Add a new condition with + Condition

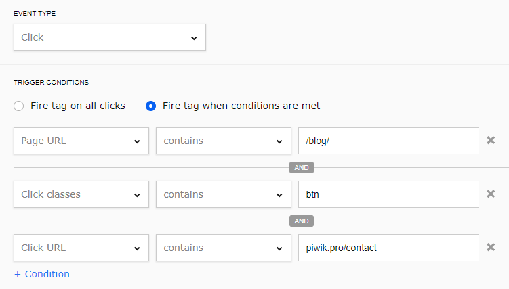(x=42, y=274)
